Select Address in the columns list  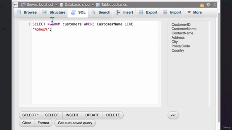(x=178, y=38)
